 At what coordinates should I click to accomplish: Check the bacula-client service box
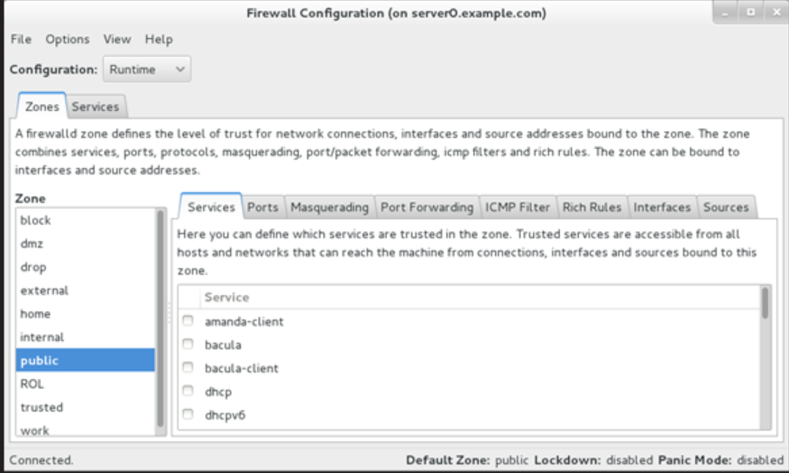(x=188, y=368)
